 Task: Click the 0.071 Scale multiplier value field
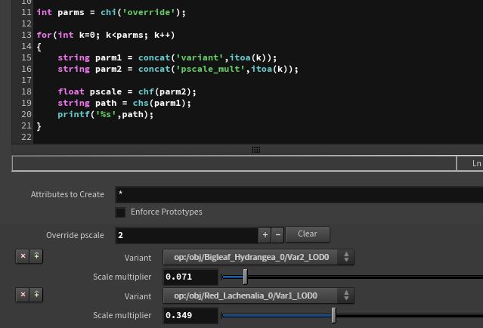coord(190,277)
